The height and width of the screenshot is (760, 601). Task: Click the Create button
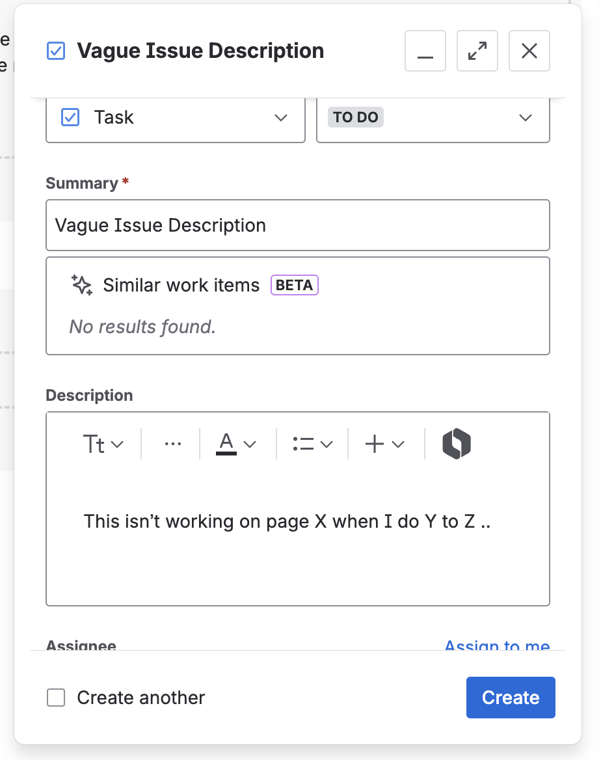(x=511, y=698)
